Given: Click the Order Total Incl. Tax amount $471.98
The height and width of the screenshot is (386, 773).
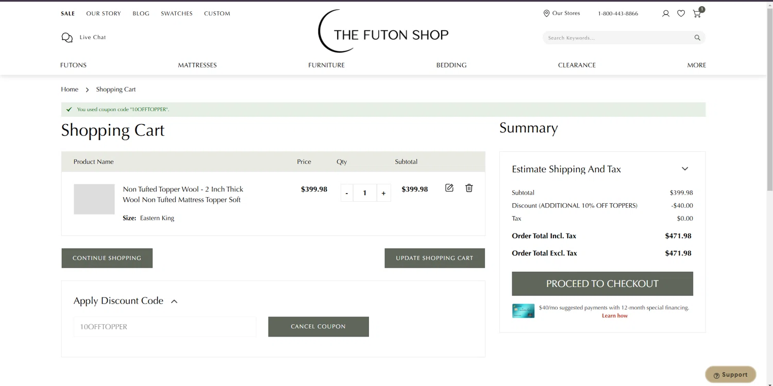Looking at the screenshot, I should pos(678,236).
